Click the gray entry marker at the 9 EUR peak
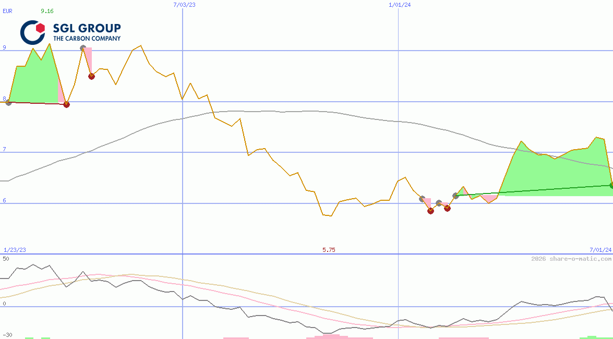 tap(83, 48)
